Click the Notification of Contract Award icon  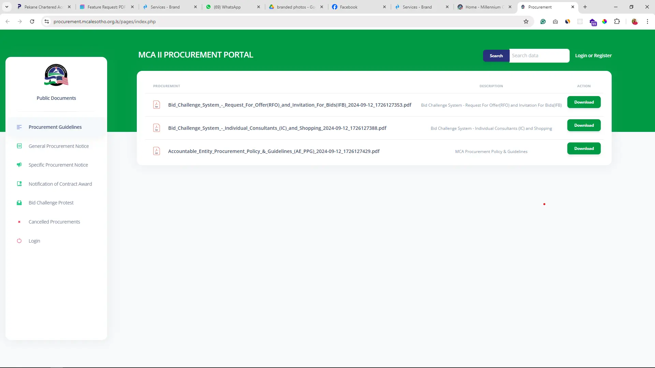tap(19, 184)
